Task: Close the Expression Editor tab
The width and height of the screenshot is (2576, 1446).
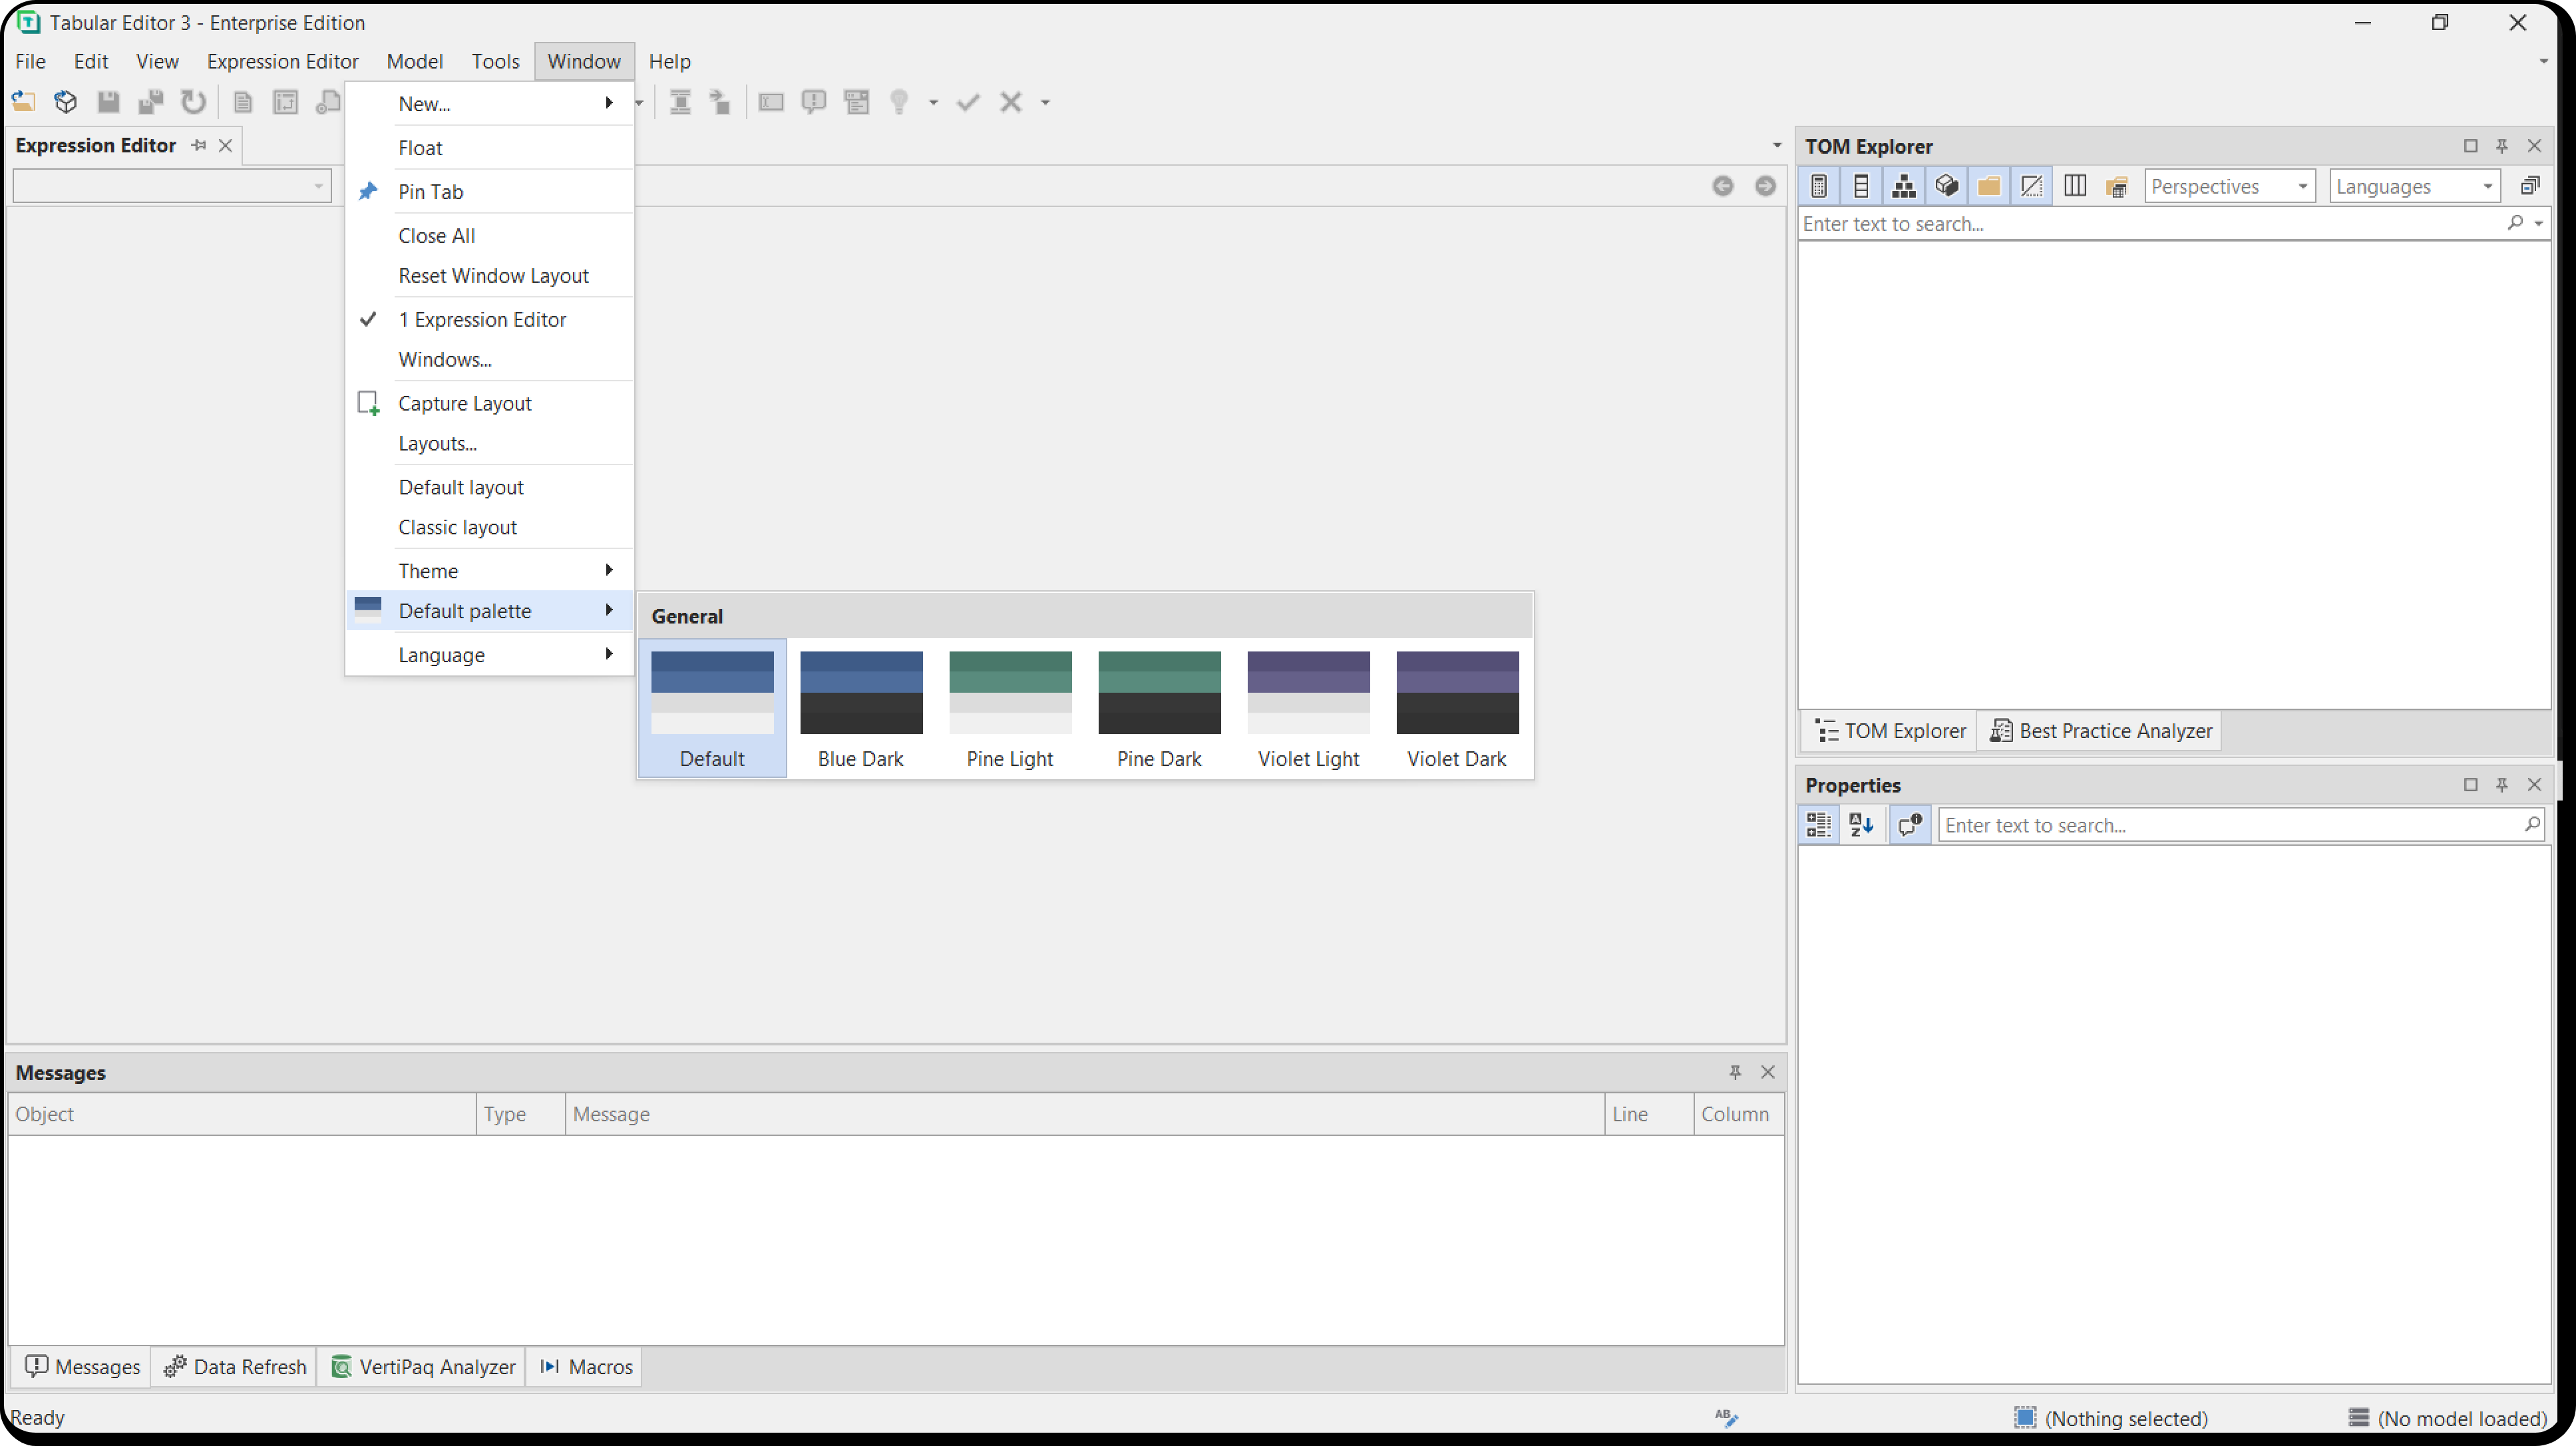Action: click(x=226, y=146)
